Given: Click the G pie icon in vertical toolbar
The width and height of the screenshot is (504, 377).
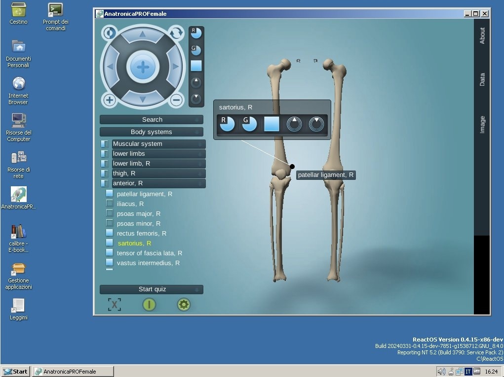Looking at the screenshot, I should pos(196,50).
